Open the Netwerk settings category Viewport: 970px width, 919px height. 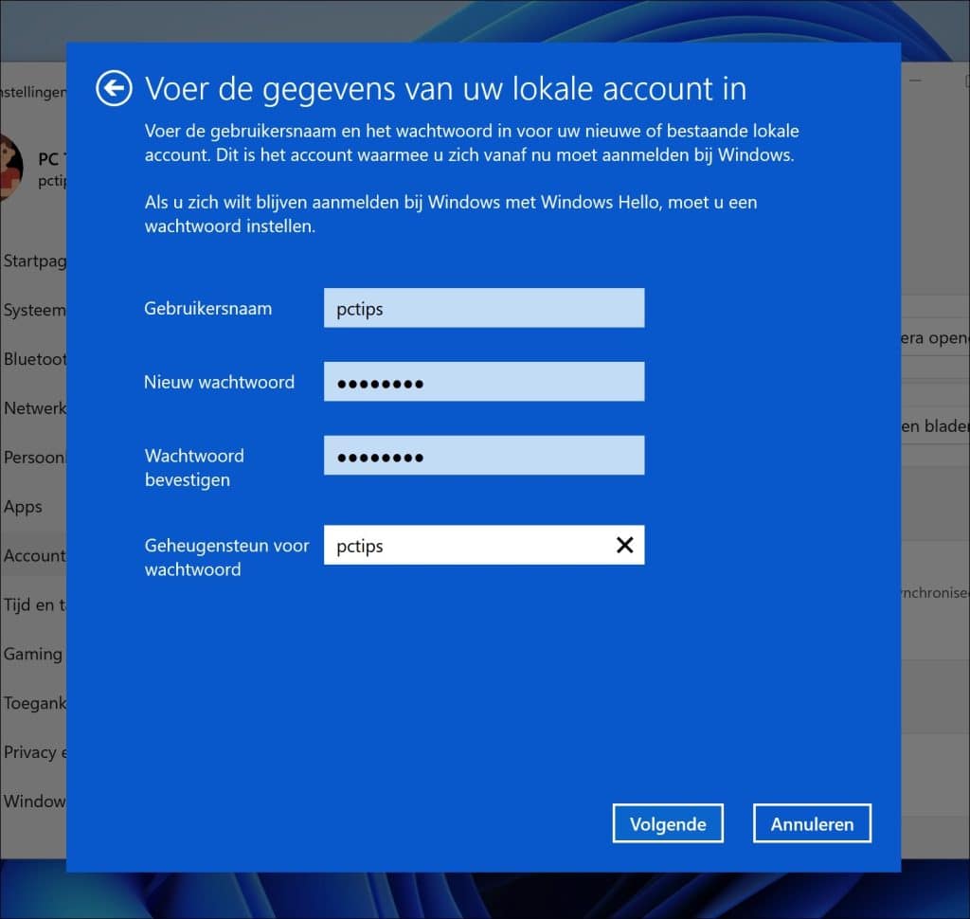(x=31, y=408)
